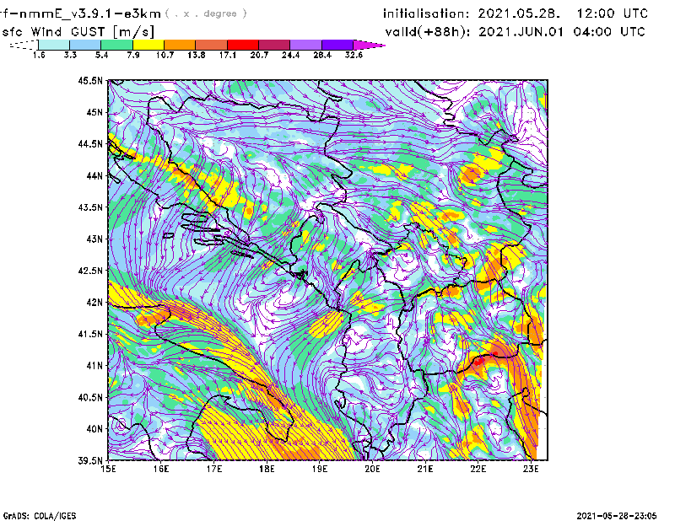Screen dimensions: 675x521
Task: Click the magenta arrow end of legend
Action: coord(369,45)
